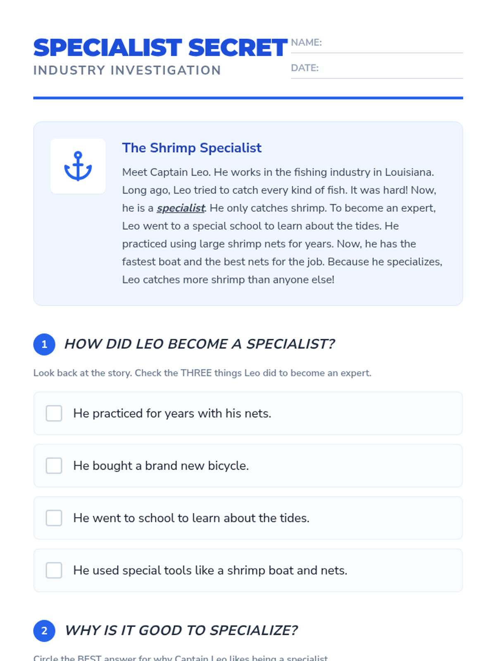The width and height of the screenshot is (496, 661).
Task: Click the blue number 1 circle badge
Action: click(44, 344)
